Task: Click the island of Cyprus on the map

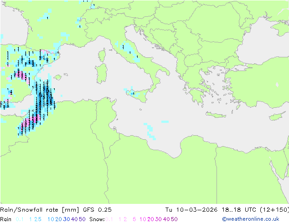Action: 278,116
